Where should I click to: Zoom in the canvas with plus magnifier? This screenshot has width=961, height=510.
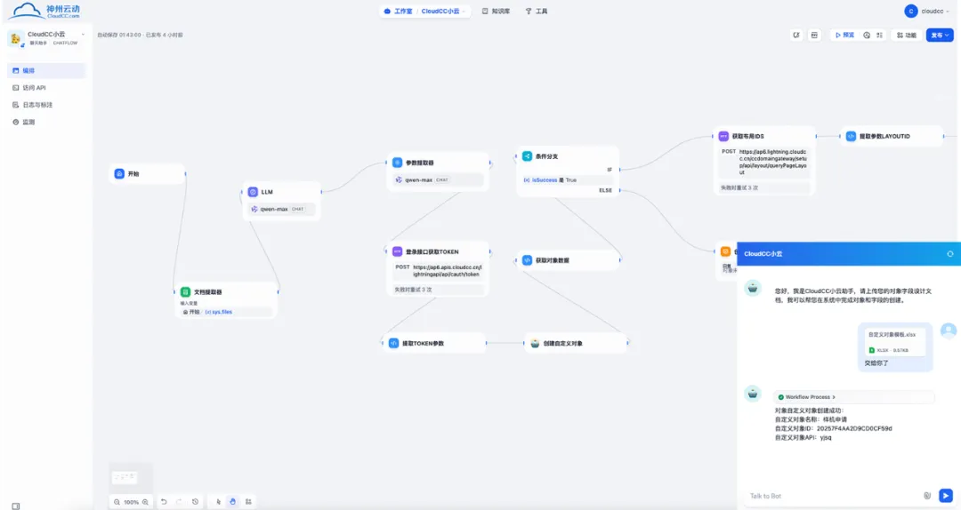click(145, 502)
